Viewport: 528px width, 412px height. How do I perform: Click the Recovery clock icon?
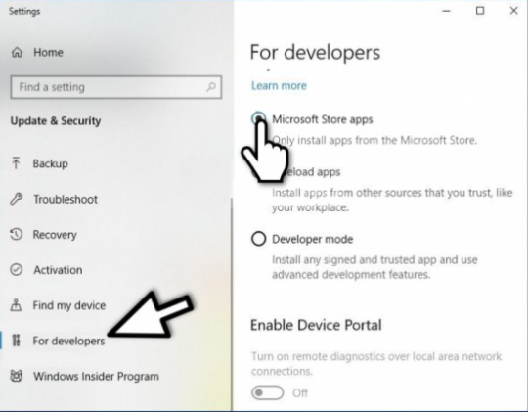[x=17, y=234]
